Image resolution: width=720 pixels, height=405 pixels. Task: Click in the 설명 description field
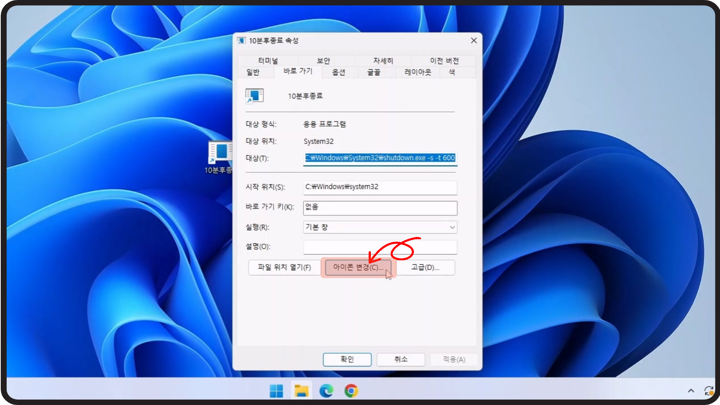[x=380, y=247]
